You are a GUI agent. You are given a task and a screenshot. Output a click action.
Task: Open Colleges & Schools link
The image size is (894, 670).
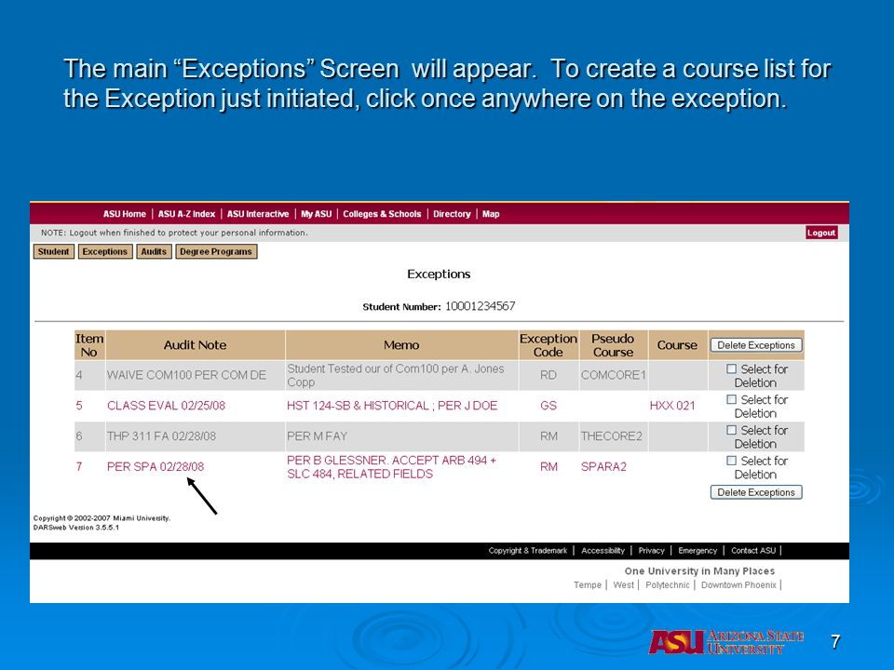tap(382, 214)
